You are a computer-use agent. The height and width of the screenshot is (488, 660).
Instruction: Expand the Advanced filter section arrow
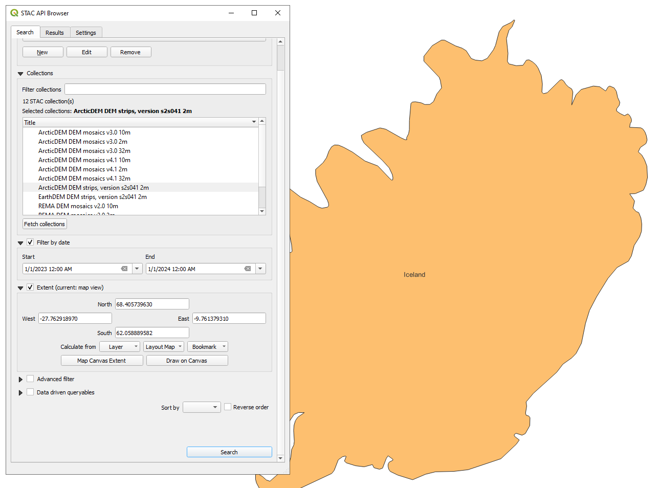tap(20, 380)
